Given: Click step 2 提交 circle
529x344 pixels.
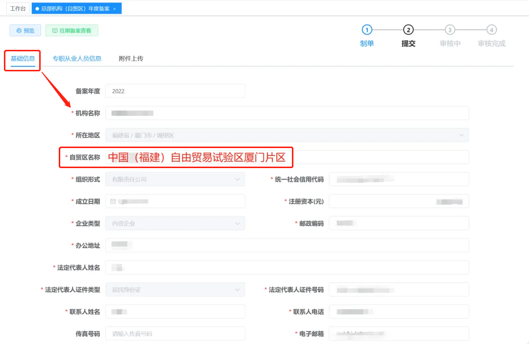Looking at the screenshot, I should pos(408,30).
